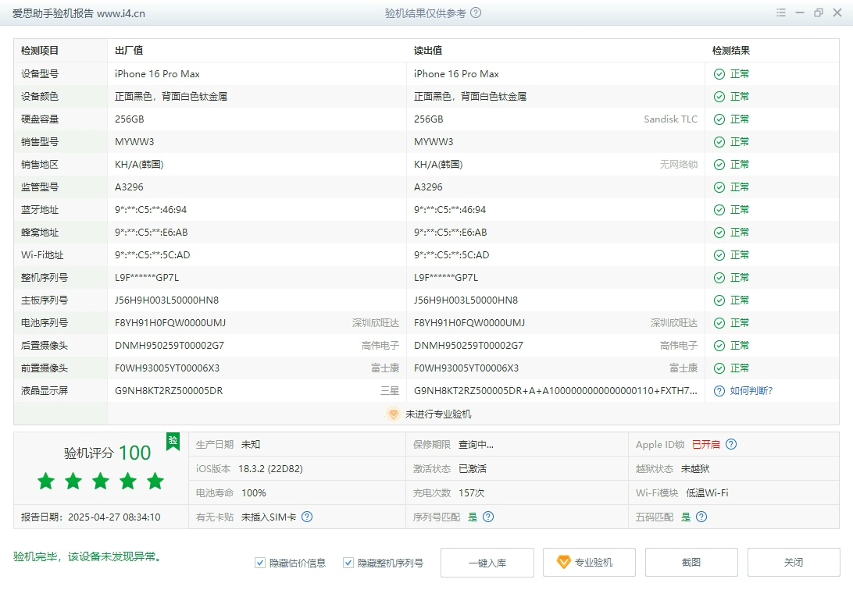Open the list menu icon in title bar
The width and height of the screenshot is (853, 590).
pos(780,12)
